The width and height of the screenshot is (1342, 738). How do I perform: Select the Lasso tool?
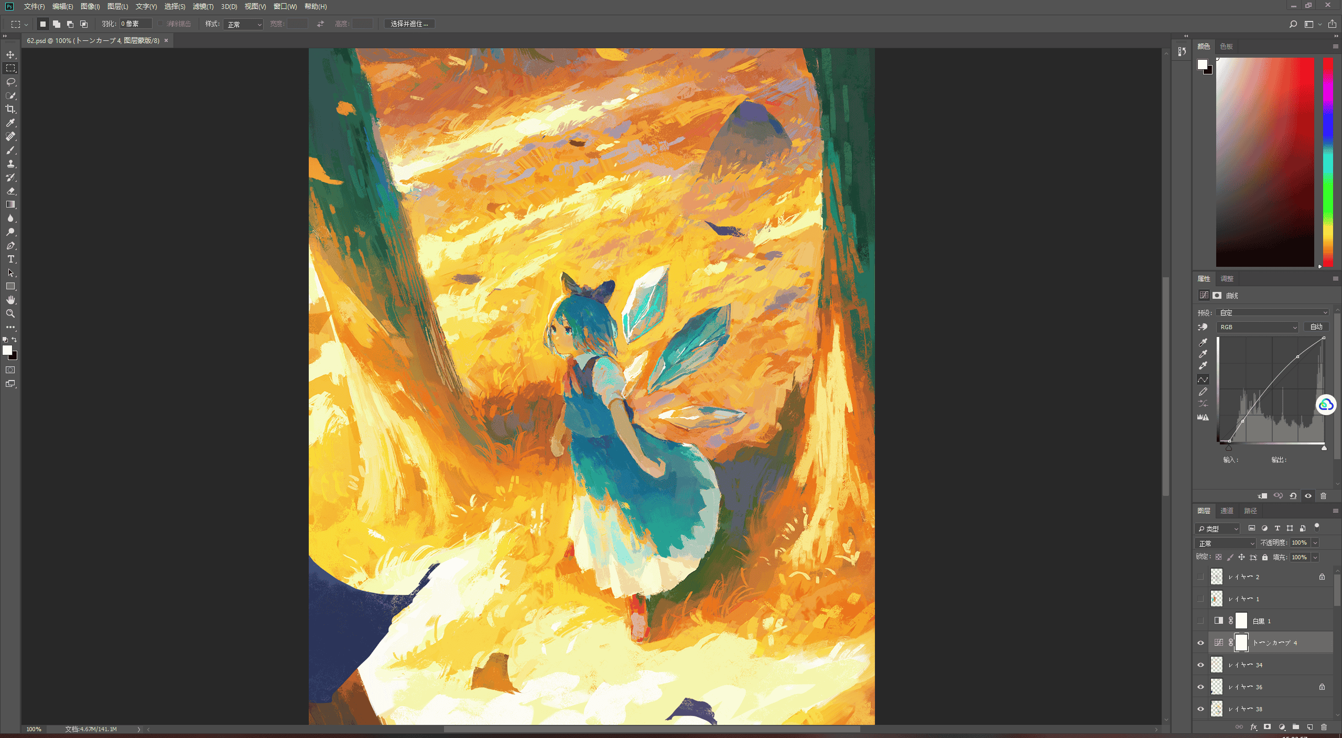[10, 82]
